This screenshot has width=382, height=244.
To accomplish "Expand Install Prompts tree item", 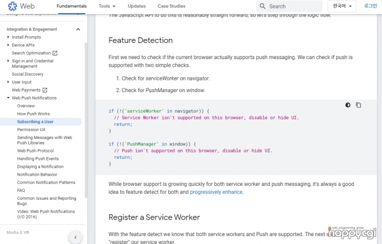I will click(x=9, y=37).
